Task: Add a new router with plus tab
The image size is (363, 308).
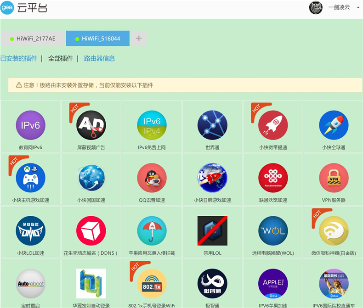Action: (139, 39)
